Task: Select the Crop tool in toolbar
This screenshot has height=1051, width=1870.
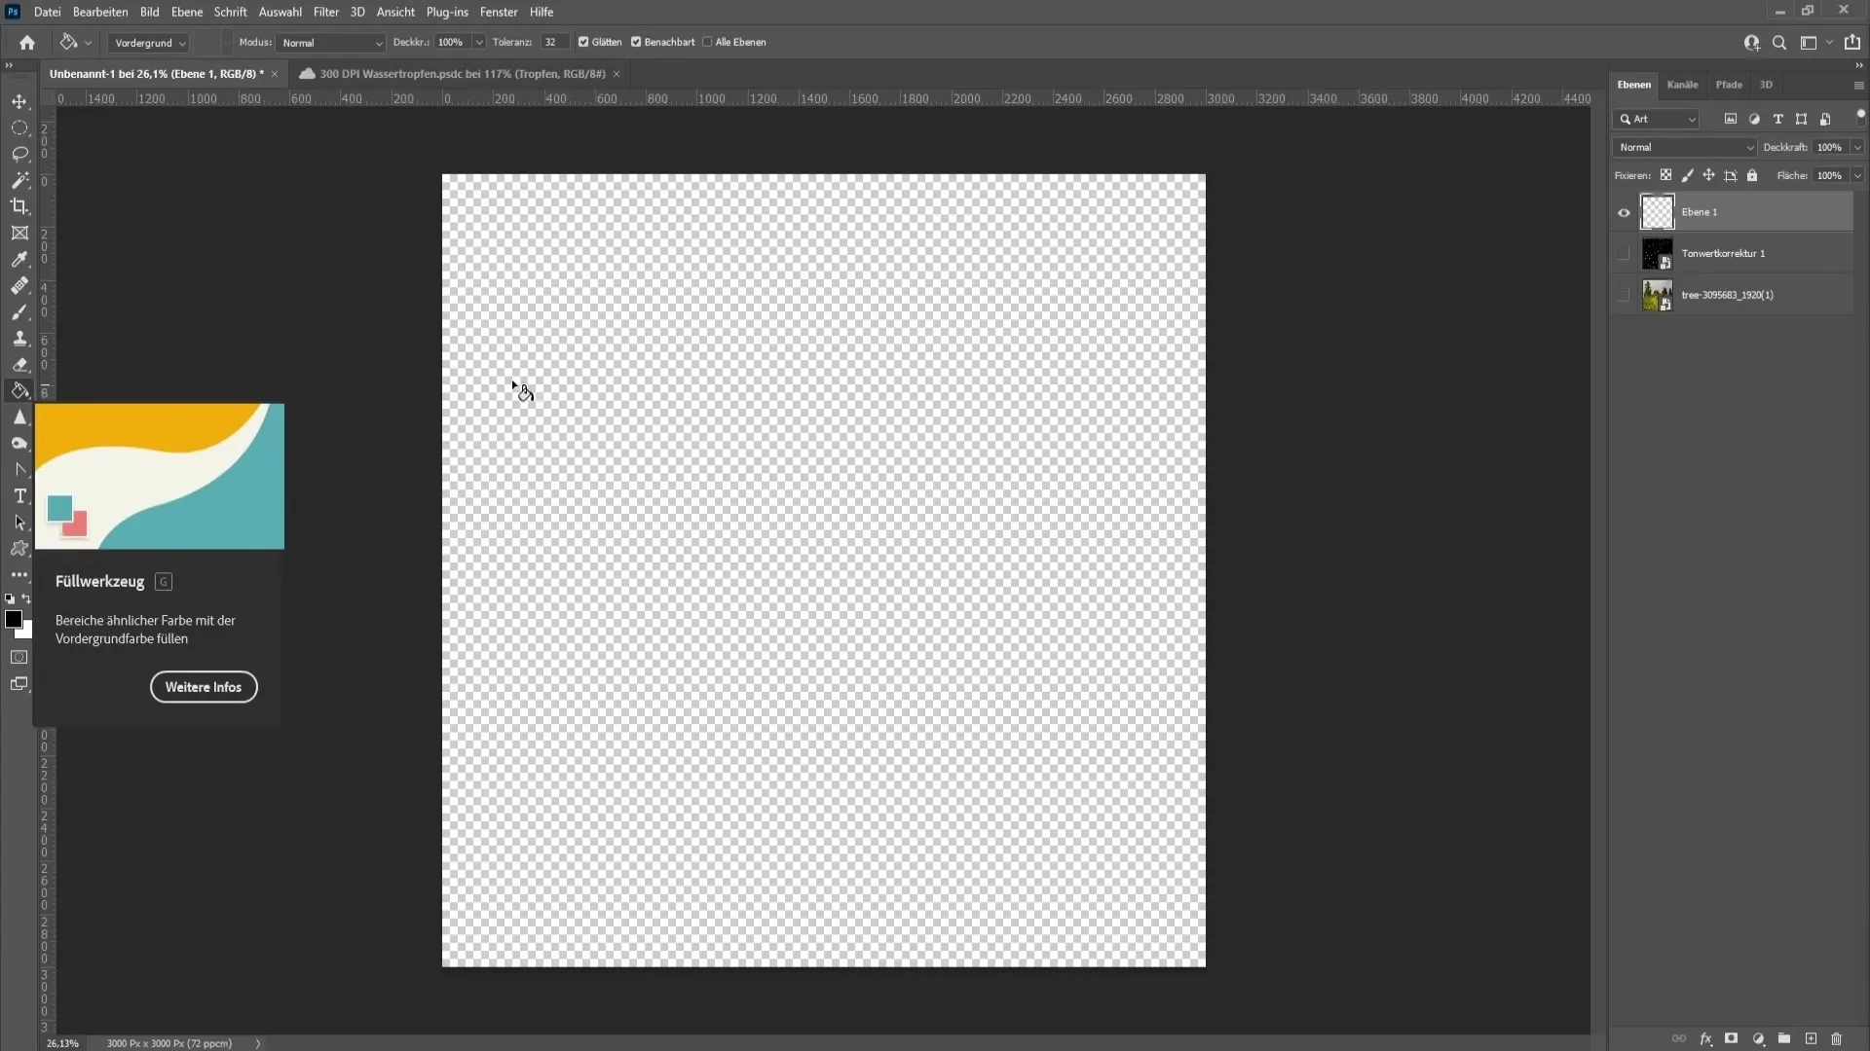Action: [x=19, y=206]
